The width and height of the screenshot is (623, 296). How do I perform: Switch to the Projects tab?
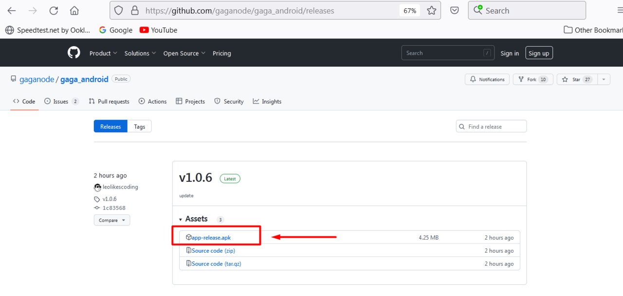190,102
